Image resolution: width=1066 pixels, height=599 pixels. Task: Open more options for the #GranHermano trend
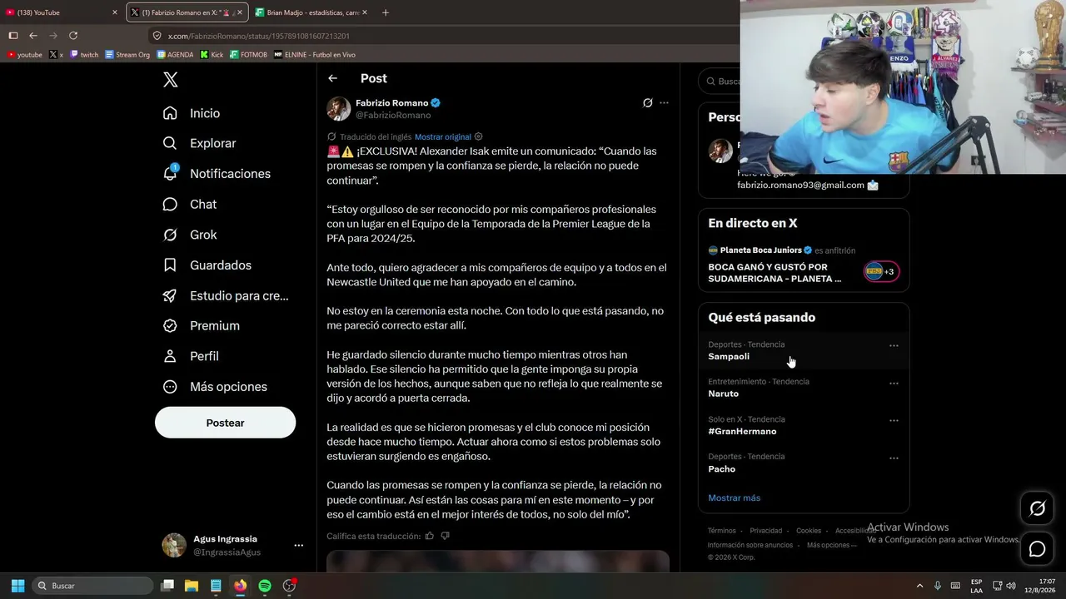pyautogui.click(x=894, y=420)
